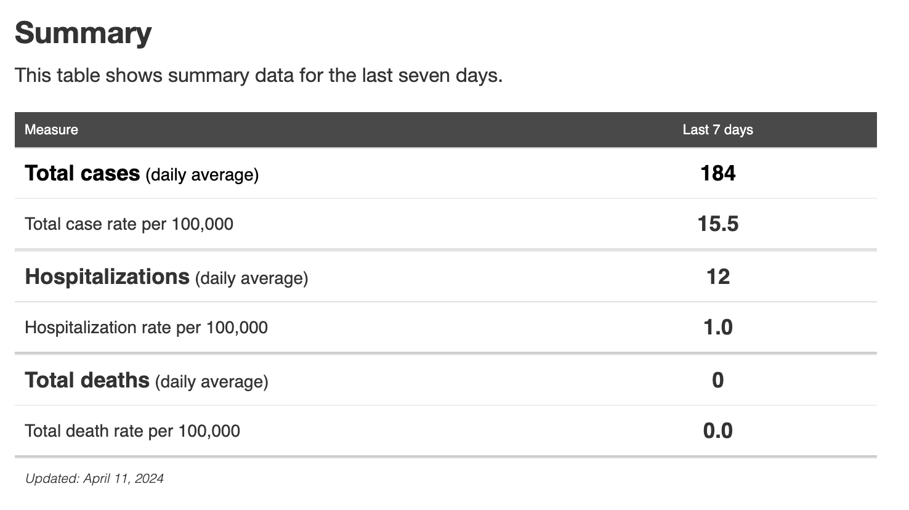The height and width of the screenshot is (510, 909).
Task: Click the Last 7 days column header
Action: 717,130
